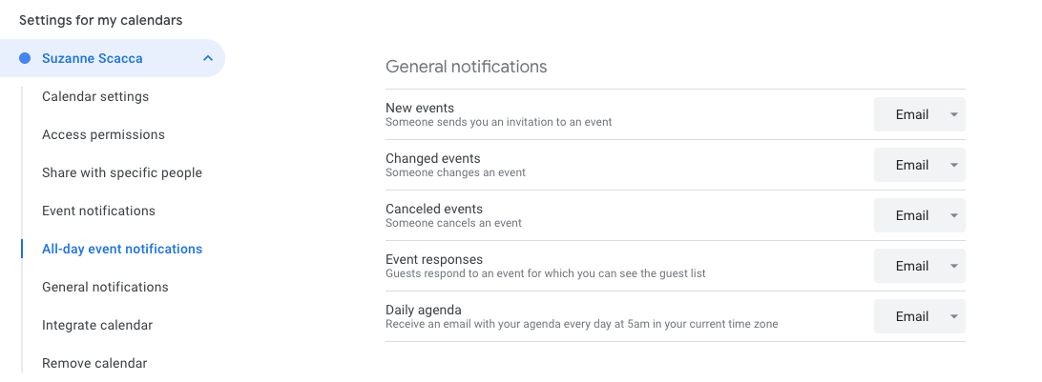The image size is (1042, 382).
Task: Click Remove calendar in sidebar
Action: [94, 363]
